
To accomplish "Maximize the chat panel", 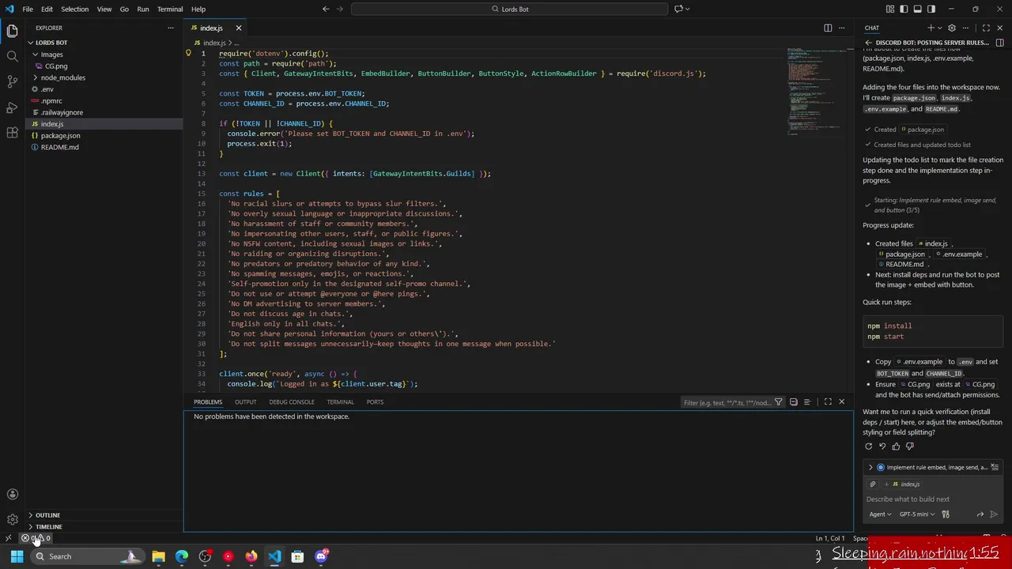I will tap(986, 28).
